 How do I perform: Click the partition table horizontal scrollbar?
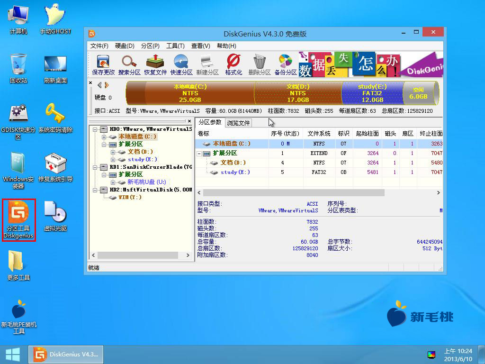293,192
